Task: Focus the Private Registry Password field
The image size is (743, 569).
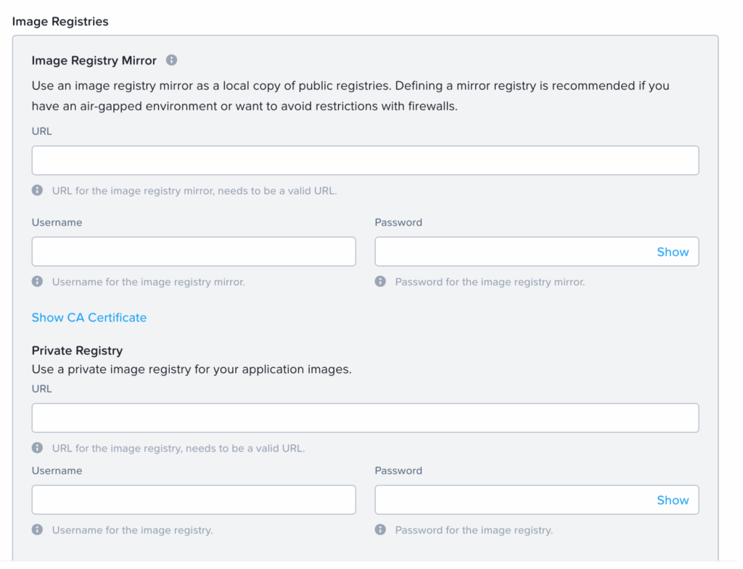Action: [x=537, y=500]
